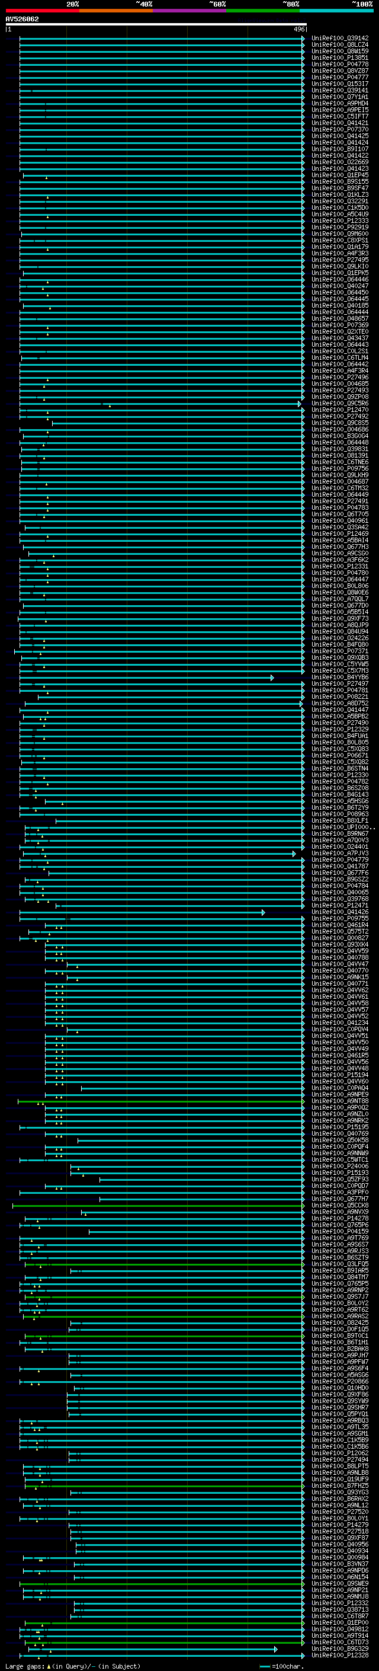Click the =100char. scale legend
The image size is (379, 1671).
281,1666
